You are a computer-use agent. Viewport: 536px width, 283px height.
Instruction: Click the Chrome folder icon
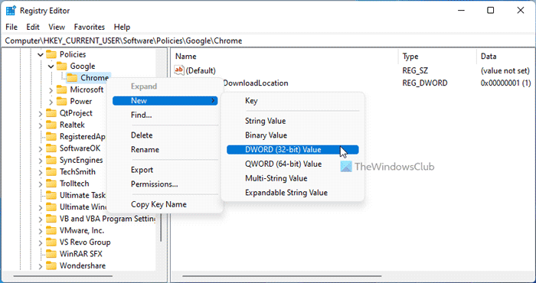pos(72,78)
